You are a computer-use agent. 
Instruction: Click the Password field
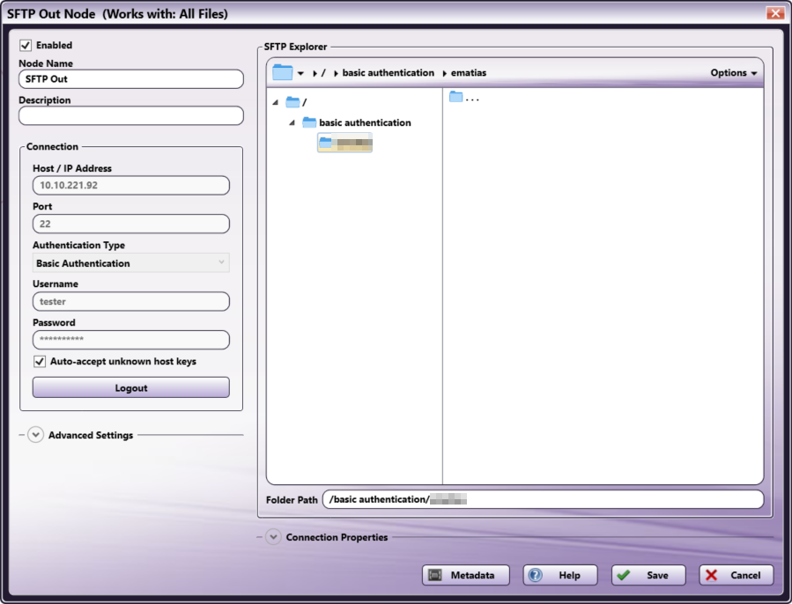(130, 339)
